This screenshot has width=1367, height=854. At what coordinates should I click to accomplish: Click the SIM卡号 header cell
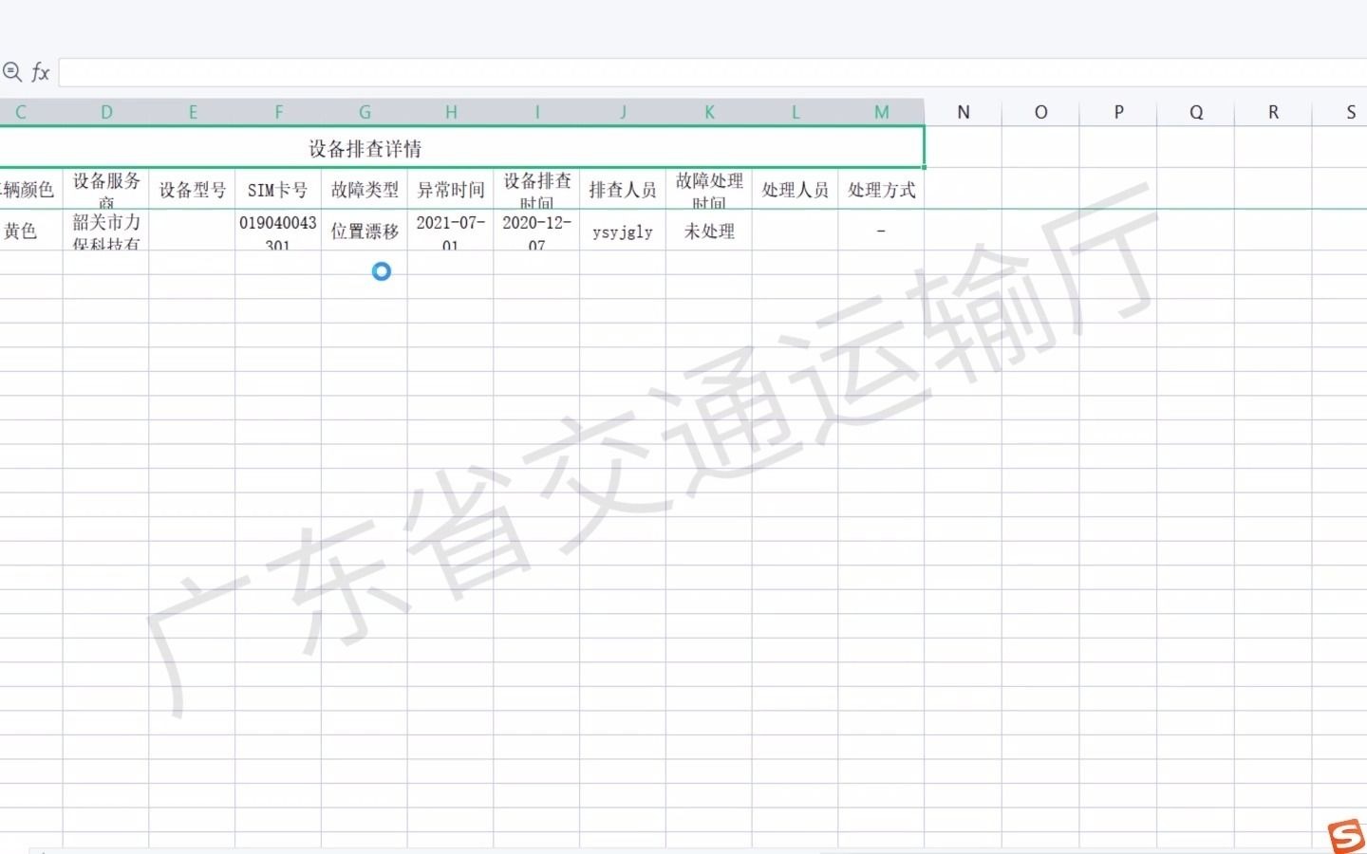point(278,190)
